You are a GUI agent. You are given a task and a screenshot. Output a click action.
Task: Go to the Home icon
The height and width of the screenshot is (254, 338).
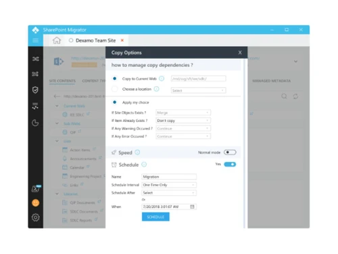[57, 41]
